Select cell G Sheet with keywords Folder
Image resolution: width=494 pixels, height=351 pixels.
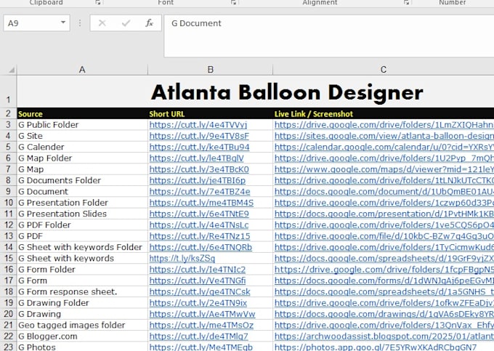pyautogui.click(x=82, y=247)
